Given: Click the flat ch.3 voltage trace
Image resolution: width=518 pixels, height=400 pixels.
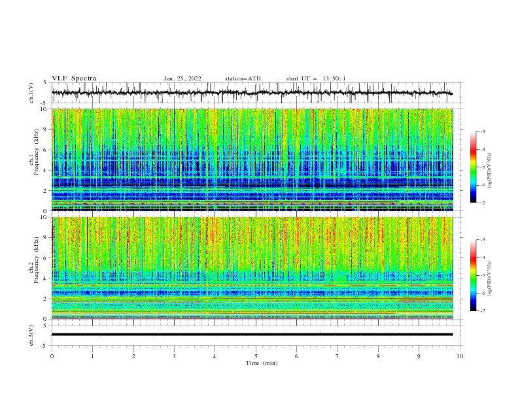Looking at the screenshot, I should (252, 335).
